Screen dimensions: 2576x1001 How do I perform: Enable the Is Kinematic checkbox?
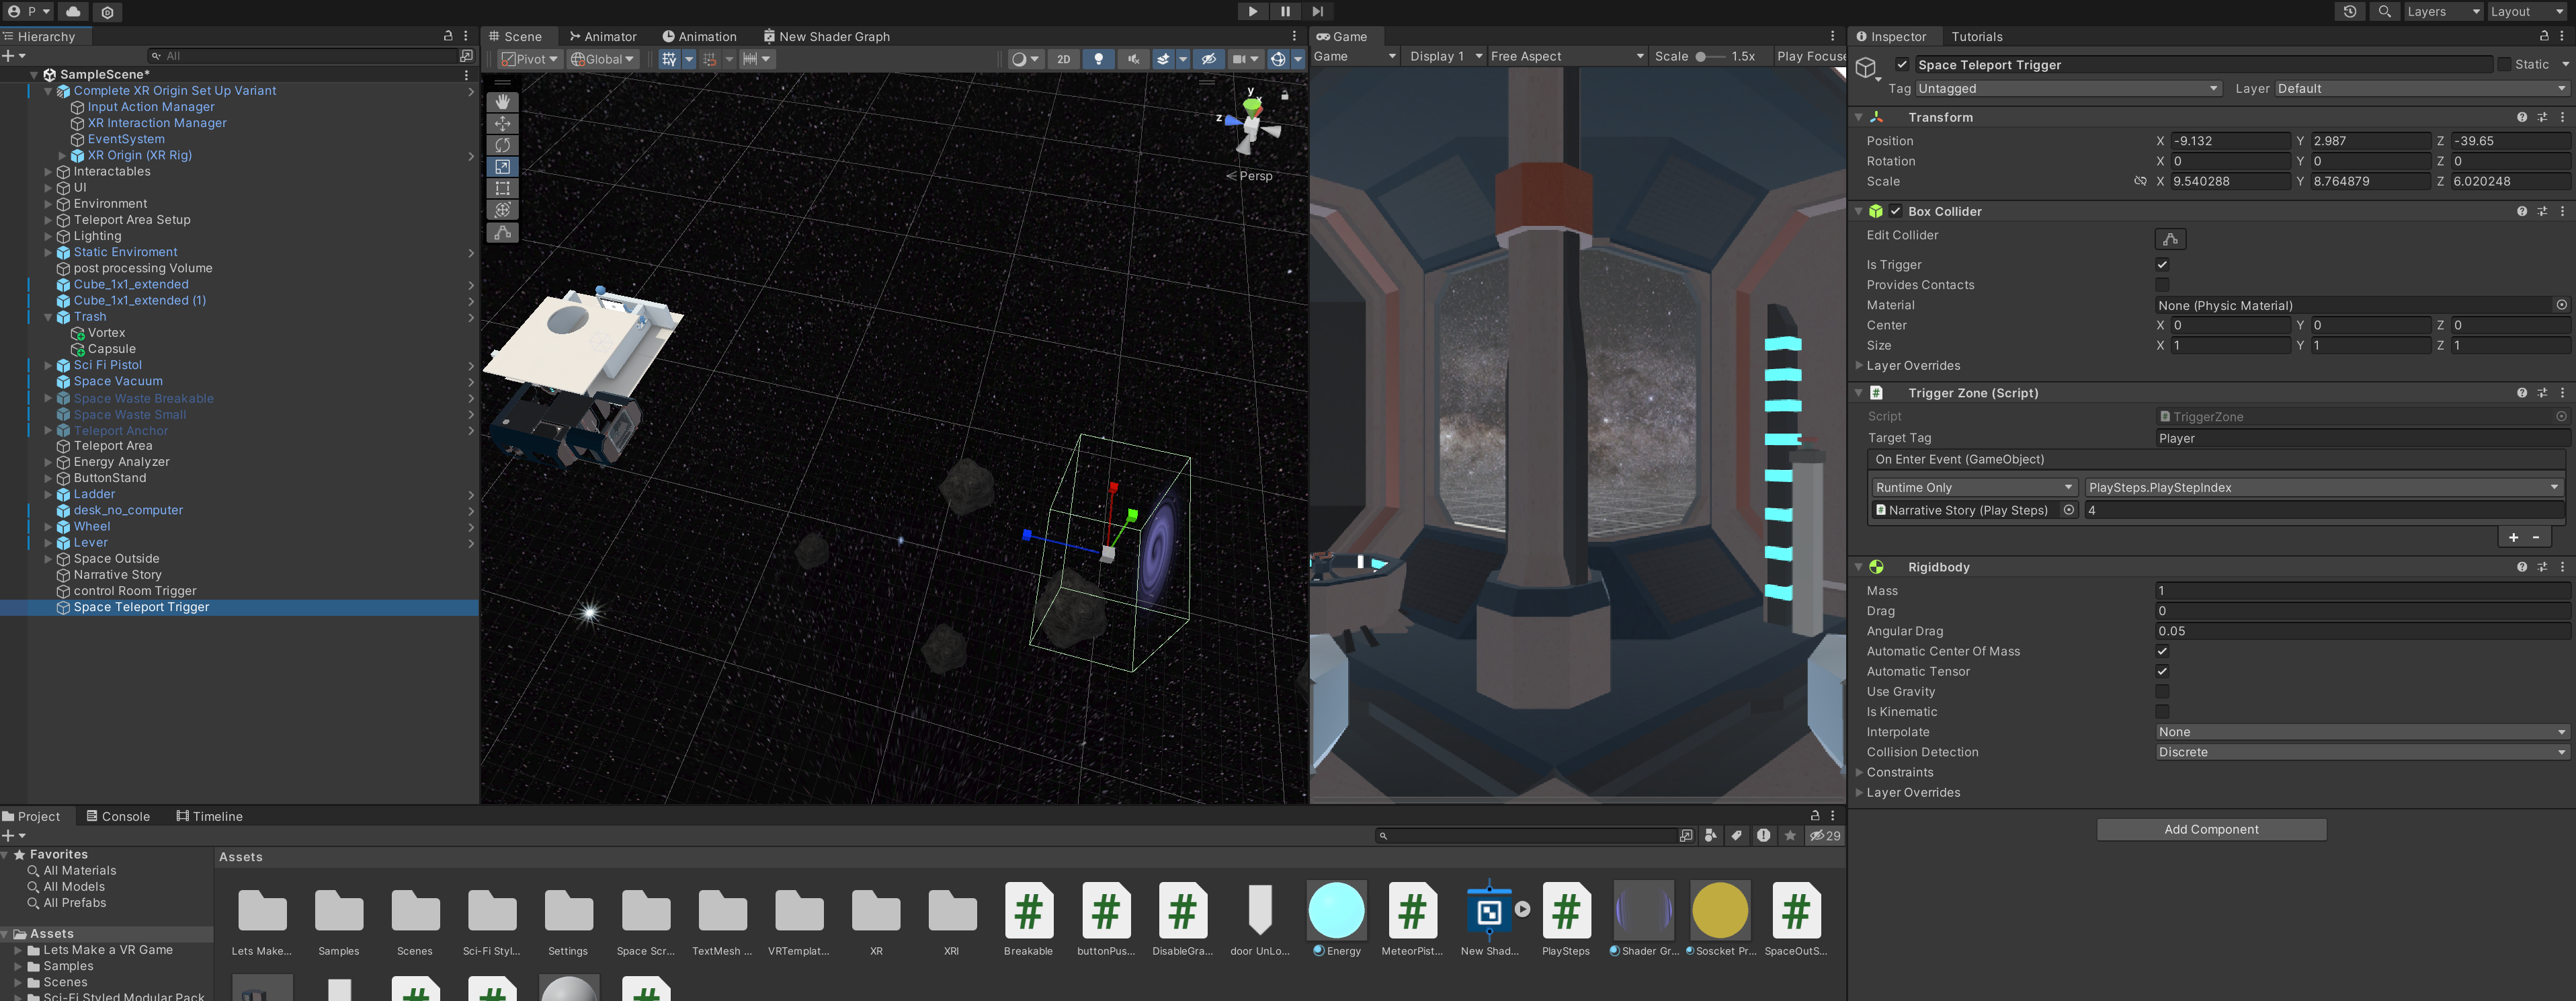point(2162,712)
